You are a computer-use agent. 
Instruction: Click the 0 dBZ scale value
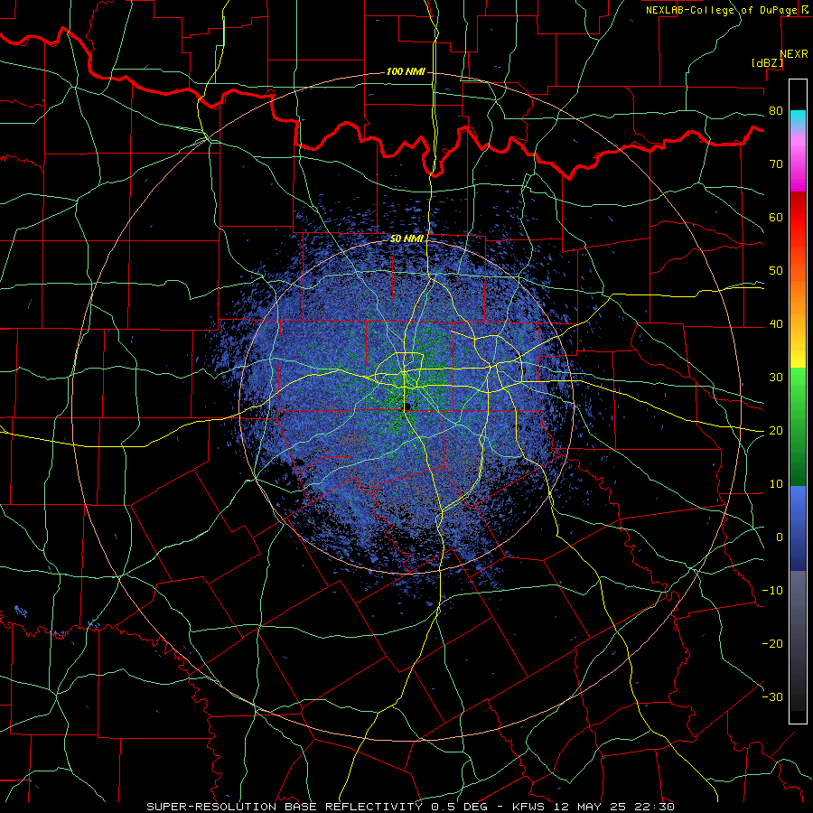tap(780, 537)
